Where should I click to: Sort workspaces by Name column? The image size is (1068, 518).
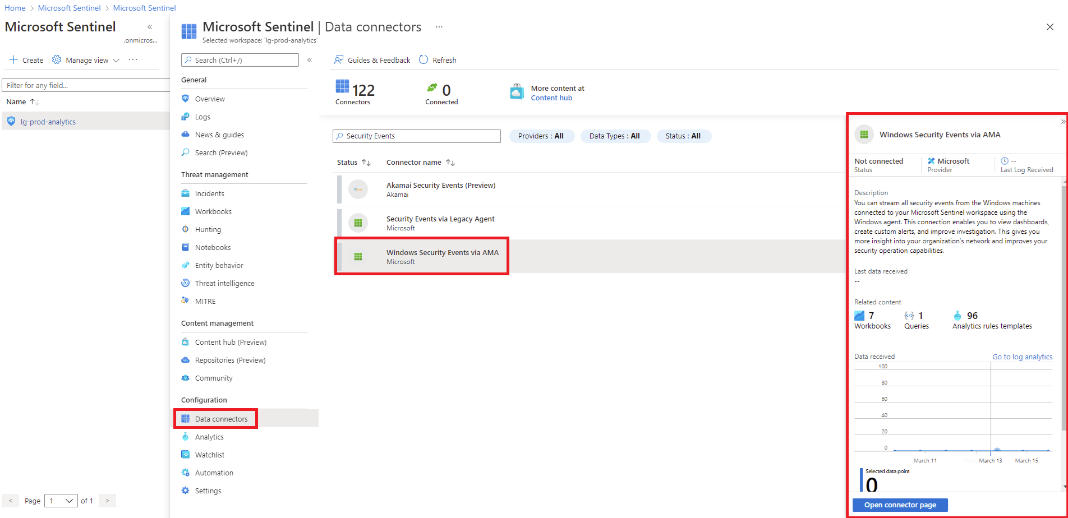pyautogui.click(x=22, y=101)
